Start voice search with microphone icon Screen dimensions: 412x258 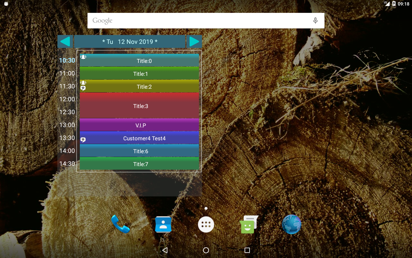[x=315, y=21]
